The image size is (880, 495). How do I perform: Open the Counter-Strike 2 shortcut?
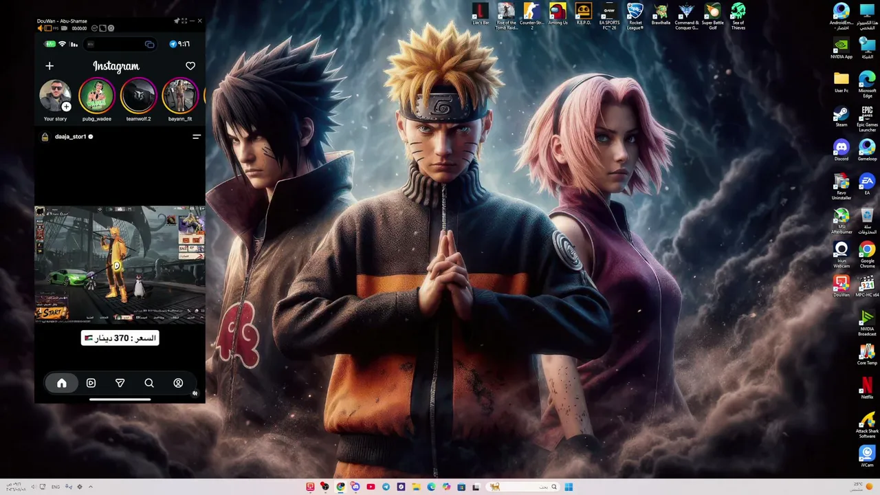click(x=531, y=16)
